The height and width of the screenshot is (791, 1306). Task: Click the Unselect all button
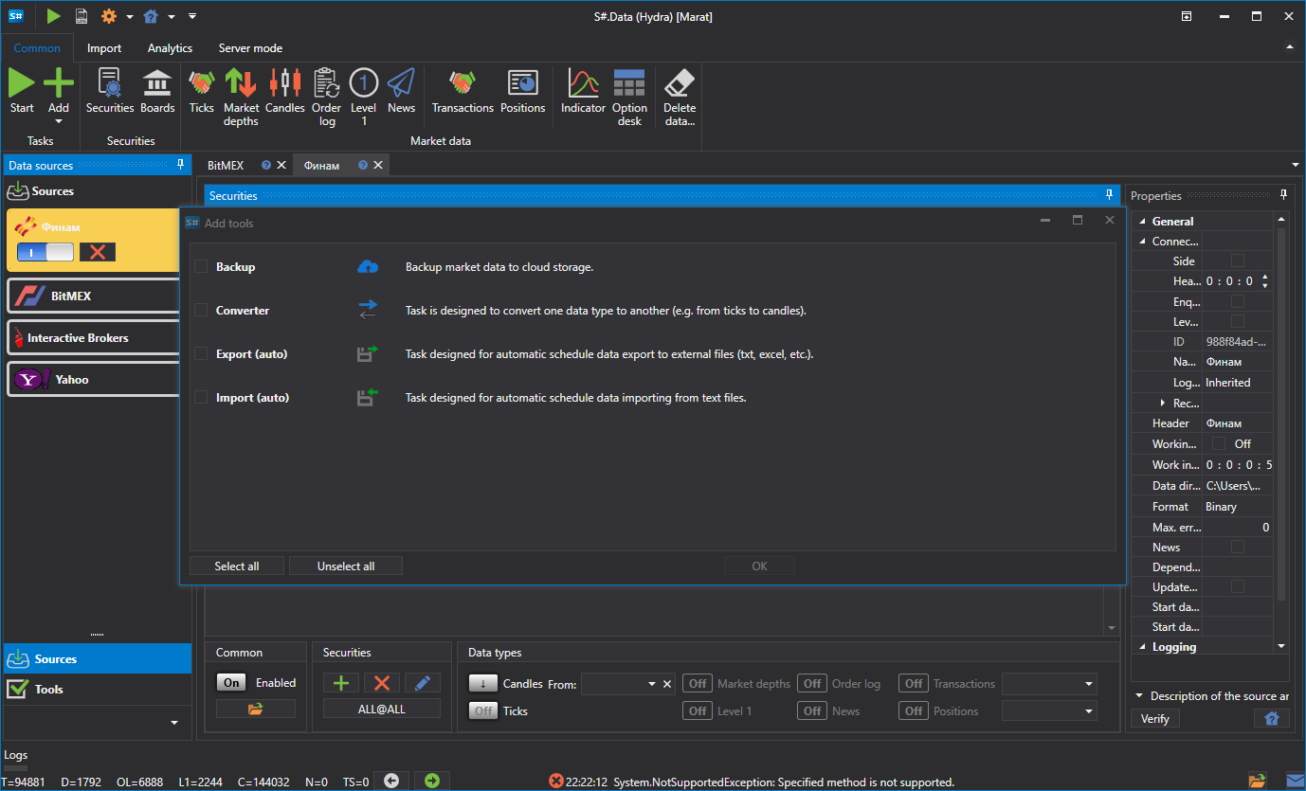(346, 566)
